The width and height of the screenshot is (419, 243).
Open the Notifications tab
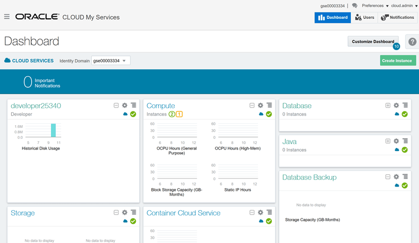(398, 17)
